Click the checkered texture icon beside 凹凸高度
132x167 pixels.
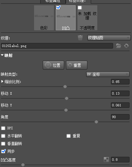pyautogui.click(x=106, y=160)
